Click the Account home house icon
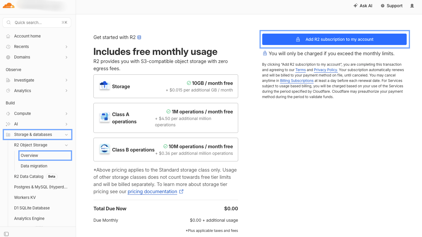This screenshot has height=237, width=422. tap(8, 36)
